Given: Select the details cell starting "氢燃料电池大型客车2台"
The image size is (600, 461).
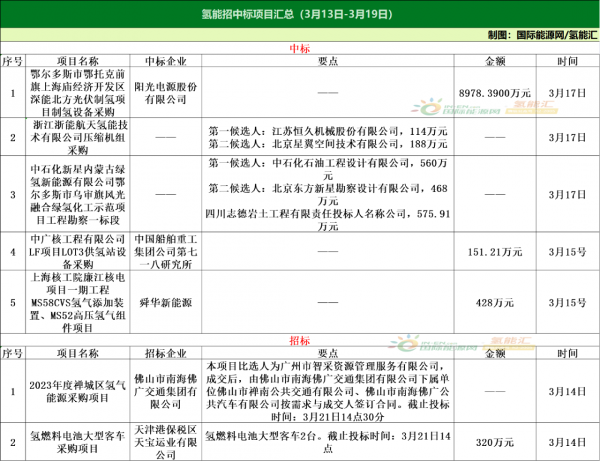Looking at the screenshot, I should coord(328,442).
